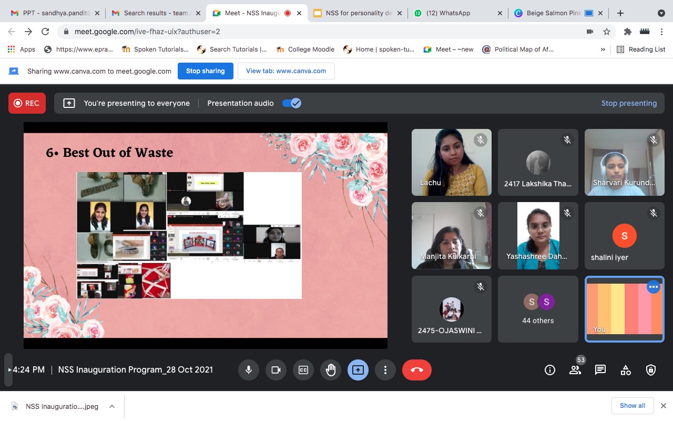Viewport: 673px width, 421px height.
Task: Expand hidden bookmarks overflow chevron
Action: tap(603, 49)
